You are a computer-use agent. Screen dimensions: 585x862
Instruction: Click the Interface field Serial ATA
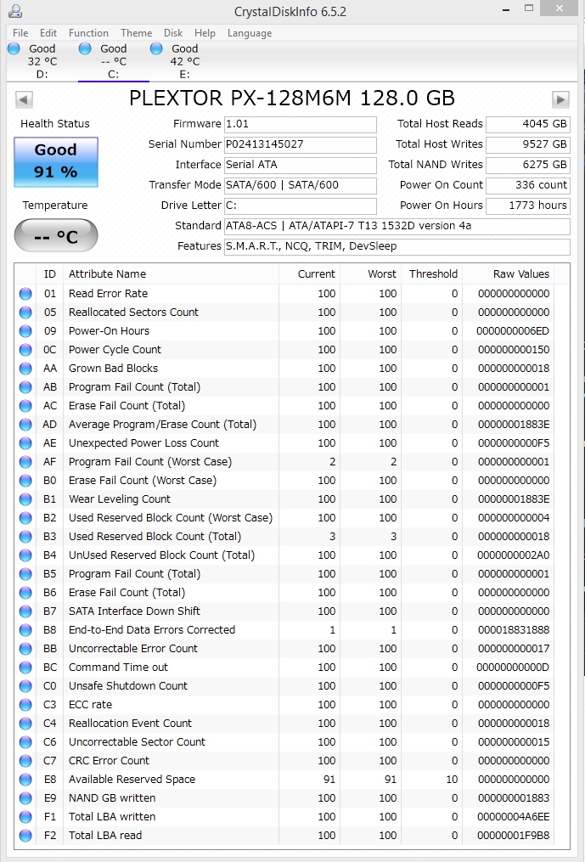pos(301,165)
